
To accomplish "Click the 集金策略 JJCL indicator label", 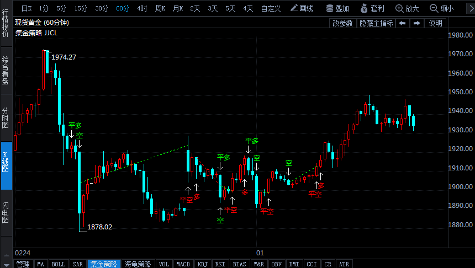I will (x=36, y=33).
